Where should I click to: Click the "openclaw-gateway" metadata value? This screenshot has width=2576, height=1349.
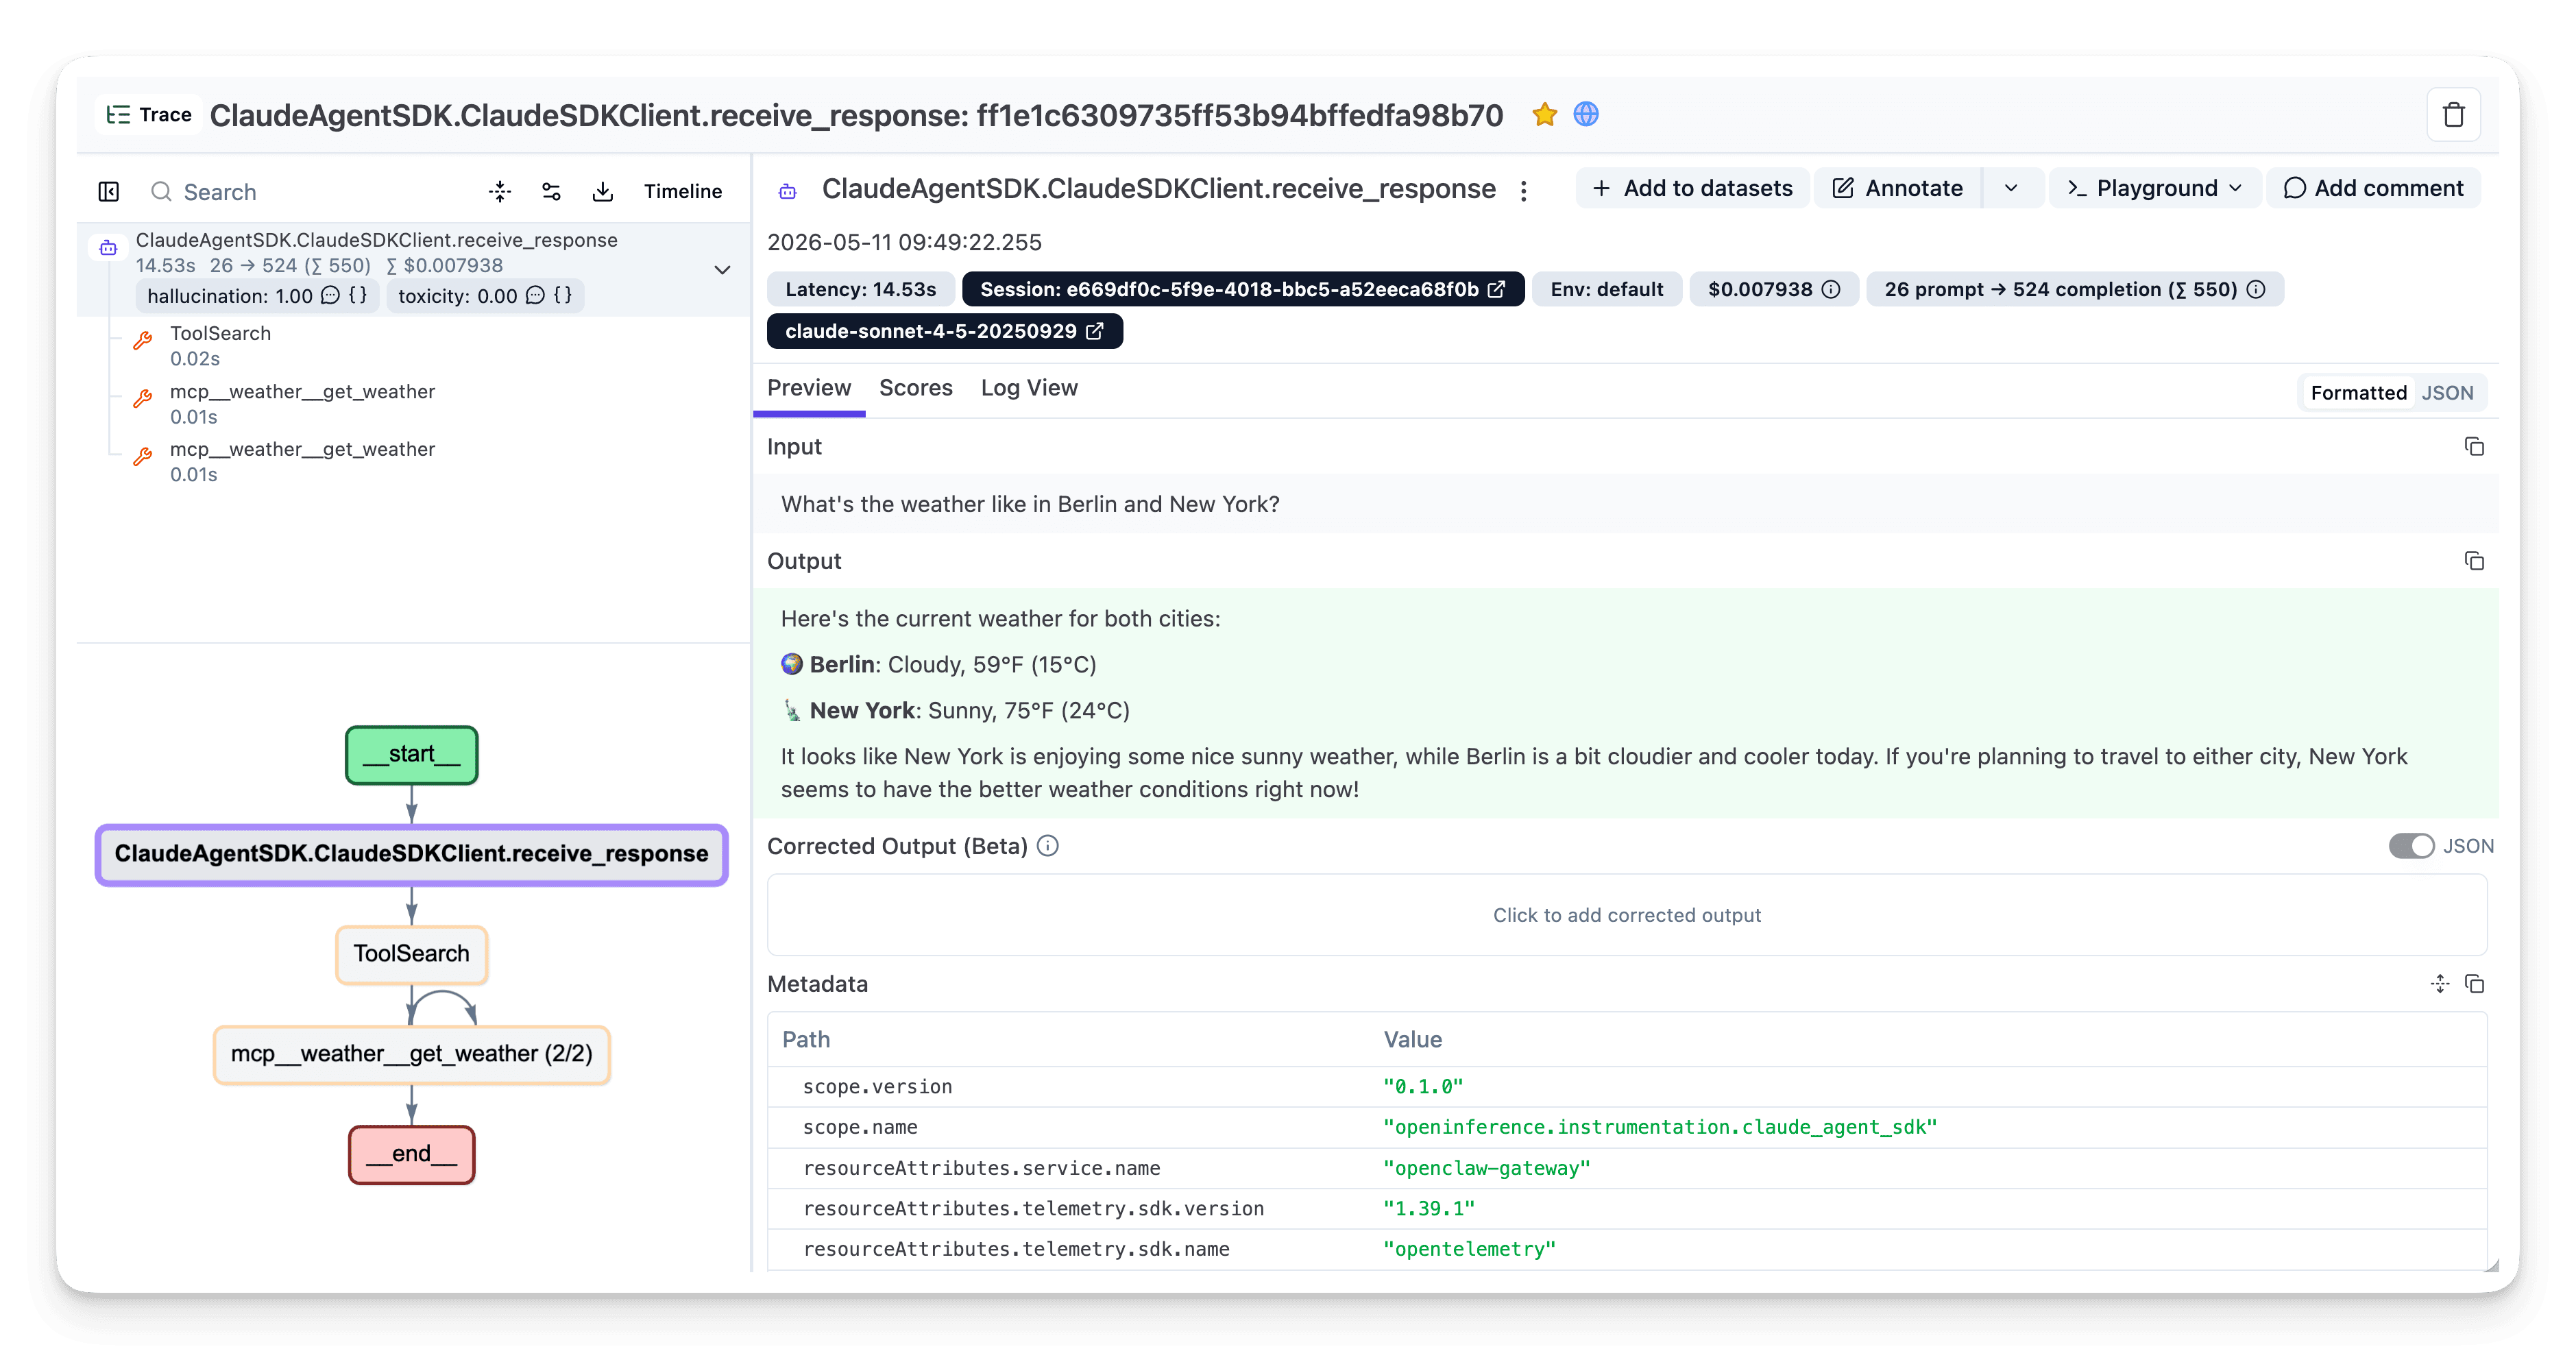(x=1486, y=1168)
